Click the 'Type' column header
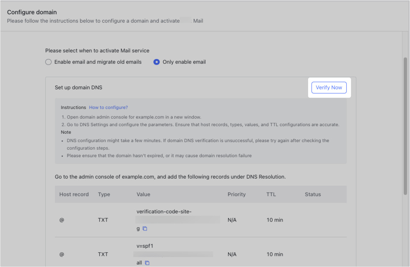Image resolution: width=410 pixels, height=267 pixels. click(104, 194)
